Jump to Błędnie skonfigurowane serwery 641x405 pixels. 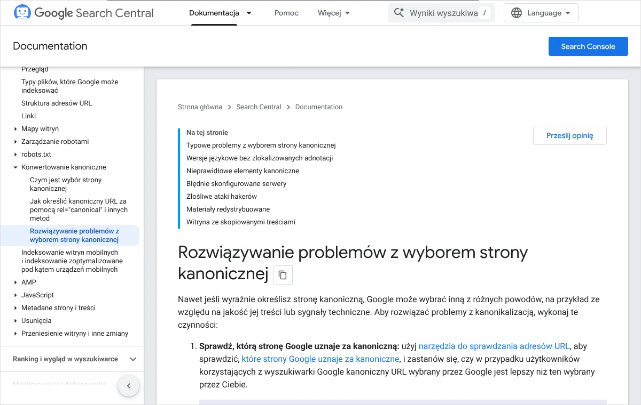pyautogui.click(x=236, y=184)
